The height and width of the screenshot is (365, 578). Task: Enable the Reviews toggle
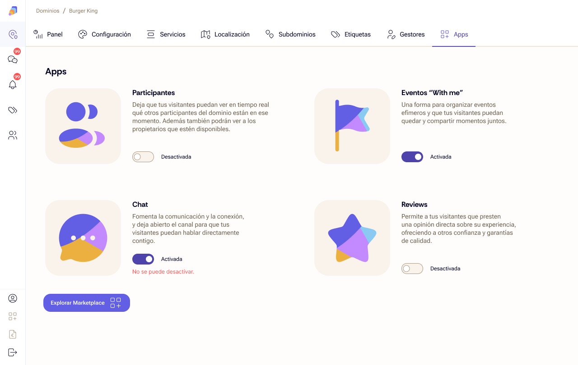click(x=412, y=269)
